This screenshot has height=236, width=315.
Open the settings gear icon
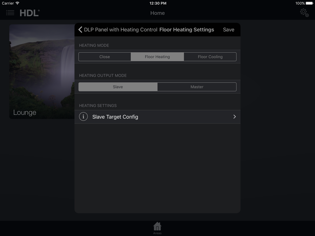[304, 12]
